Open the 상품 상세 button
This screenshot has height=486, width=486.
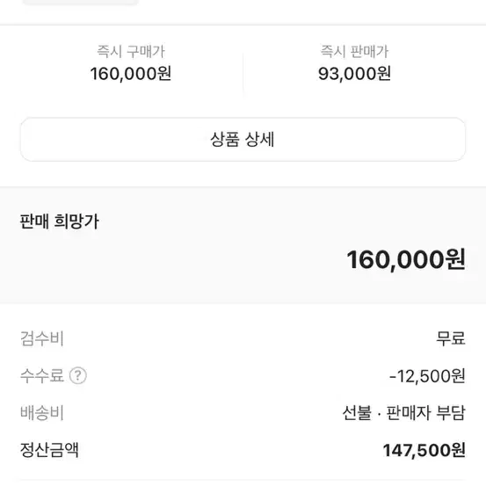point(243,139)
